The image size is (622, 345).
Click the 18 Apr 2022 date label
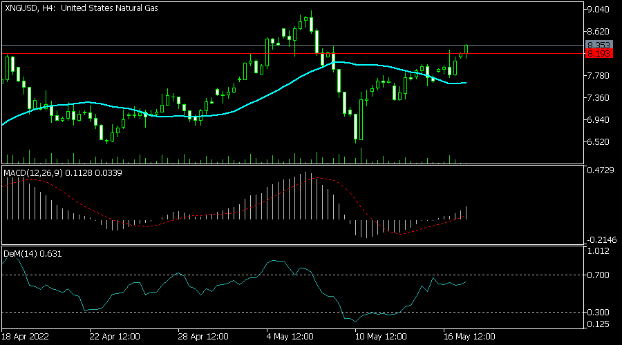(x=26, y=337)
